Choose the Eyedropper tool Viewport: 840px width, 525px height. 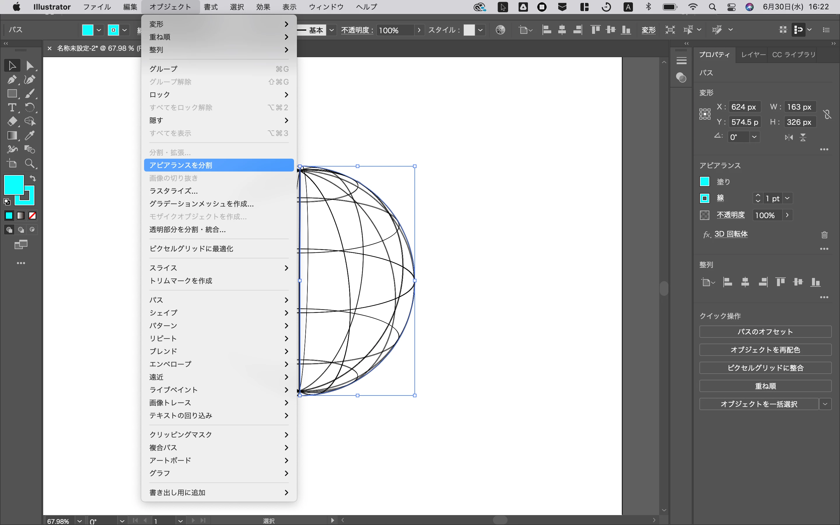pyautogui.click(x=30, y=135)
